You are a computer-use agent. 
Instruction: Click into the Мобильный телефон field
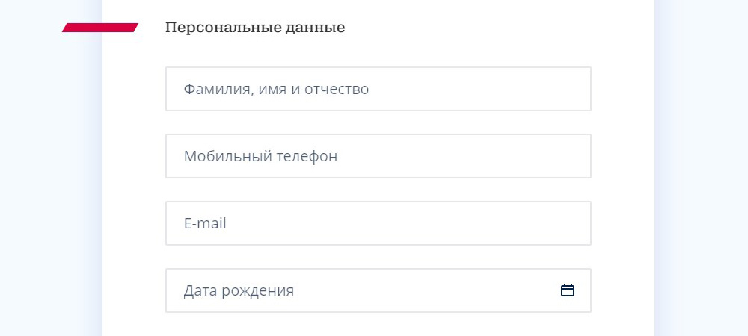[378, 156]
